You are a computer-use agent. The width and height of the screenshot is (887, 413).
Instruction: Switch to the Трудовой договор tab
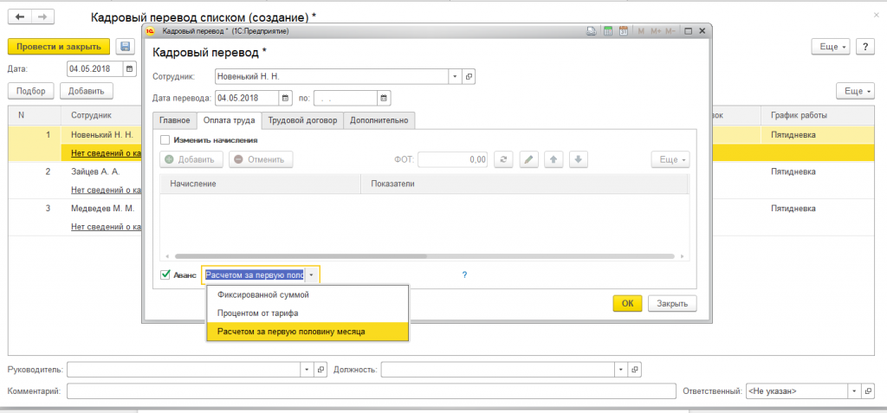point(302,120)
